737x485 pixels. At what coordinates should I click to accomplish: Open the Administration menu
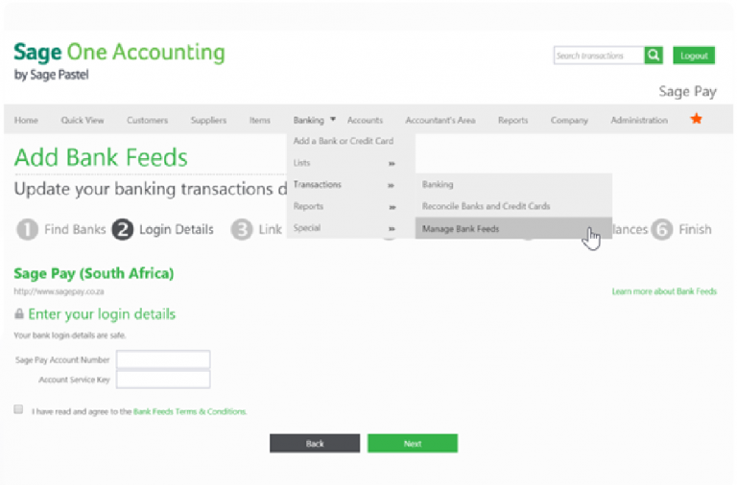click(639, 120)
